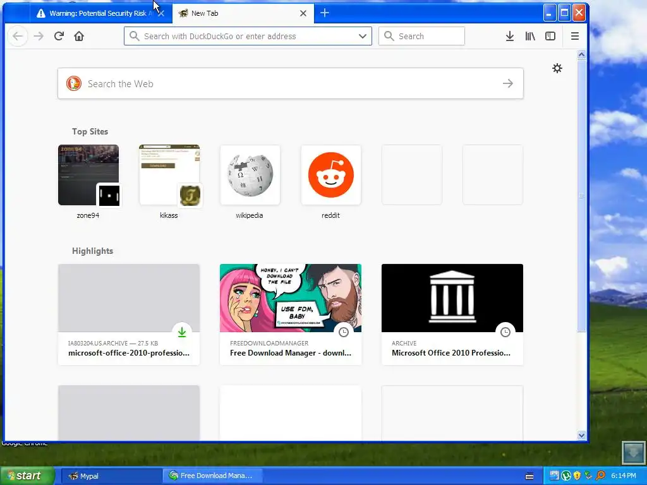Open the home page via house icon
647x485 pixels.
click(x=79, y=36)
